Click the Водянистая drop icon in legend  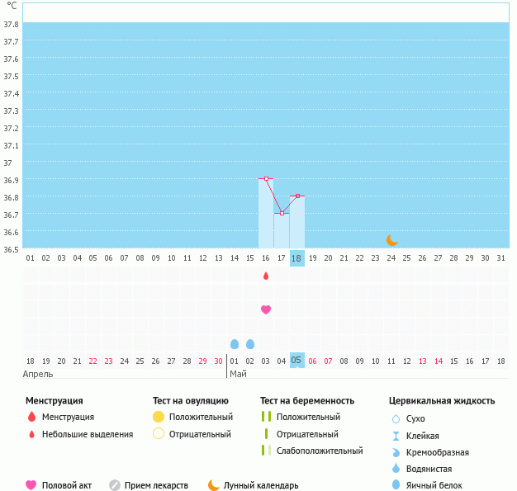396,469
